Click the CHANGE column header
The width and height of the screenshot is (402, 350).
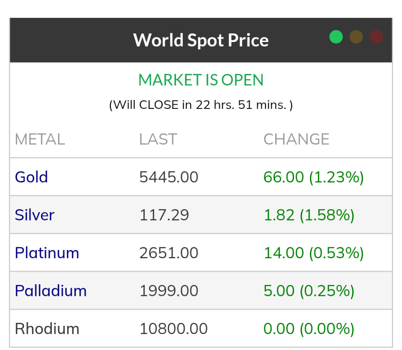(x=296, y=139)
